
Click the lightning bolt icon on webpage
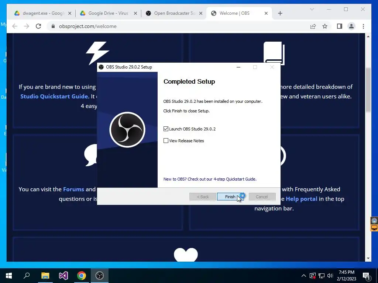pos(97,53)
